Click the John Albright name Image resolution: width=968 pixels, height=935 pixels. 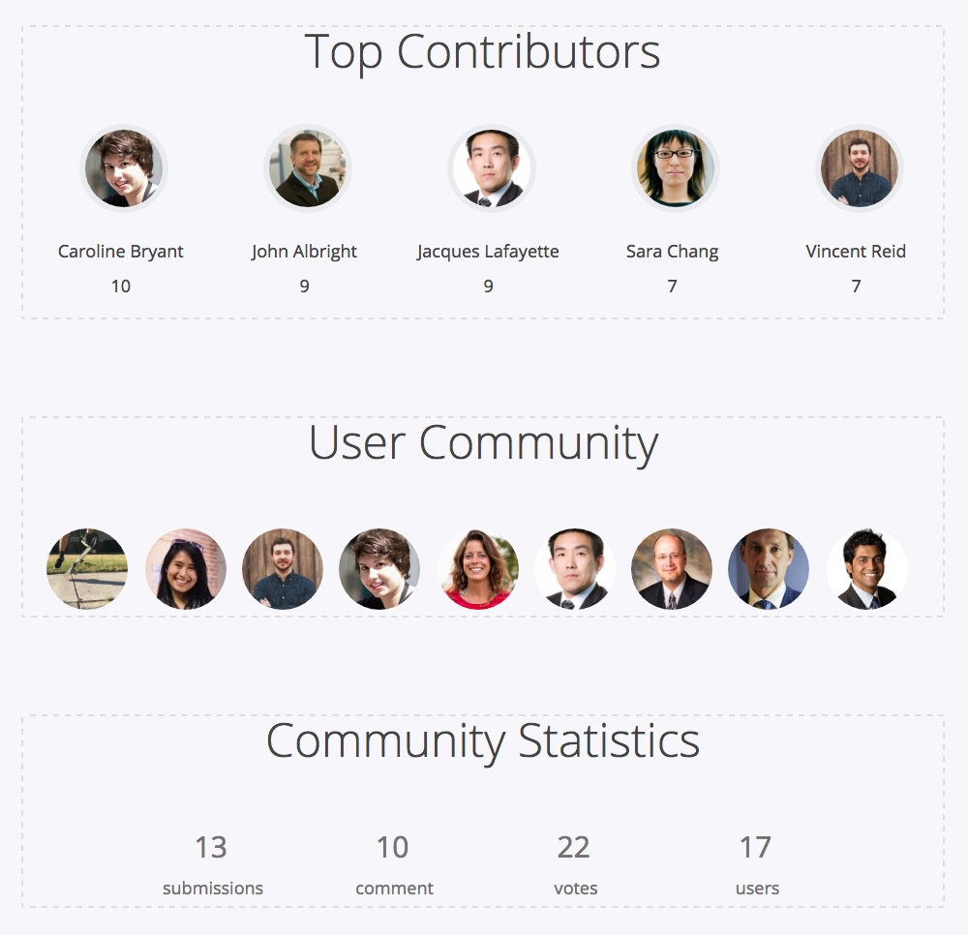click(304, 252)
